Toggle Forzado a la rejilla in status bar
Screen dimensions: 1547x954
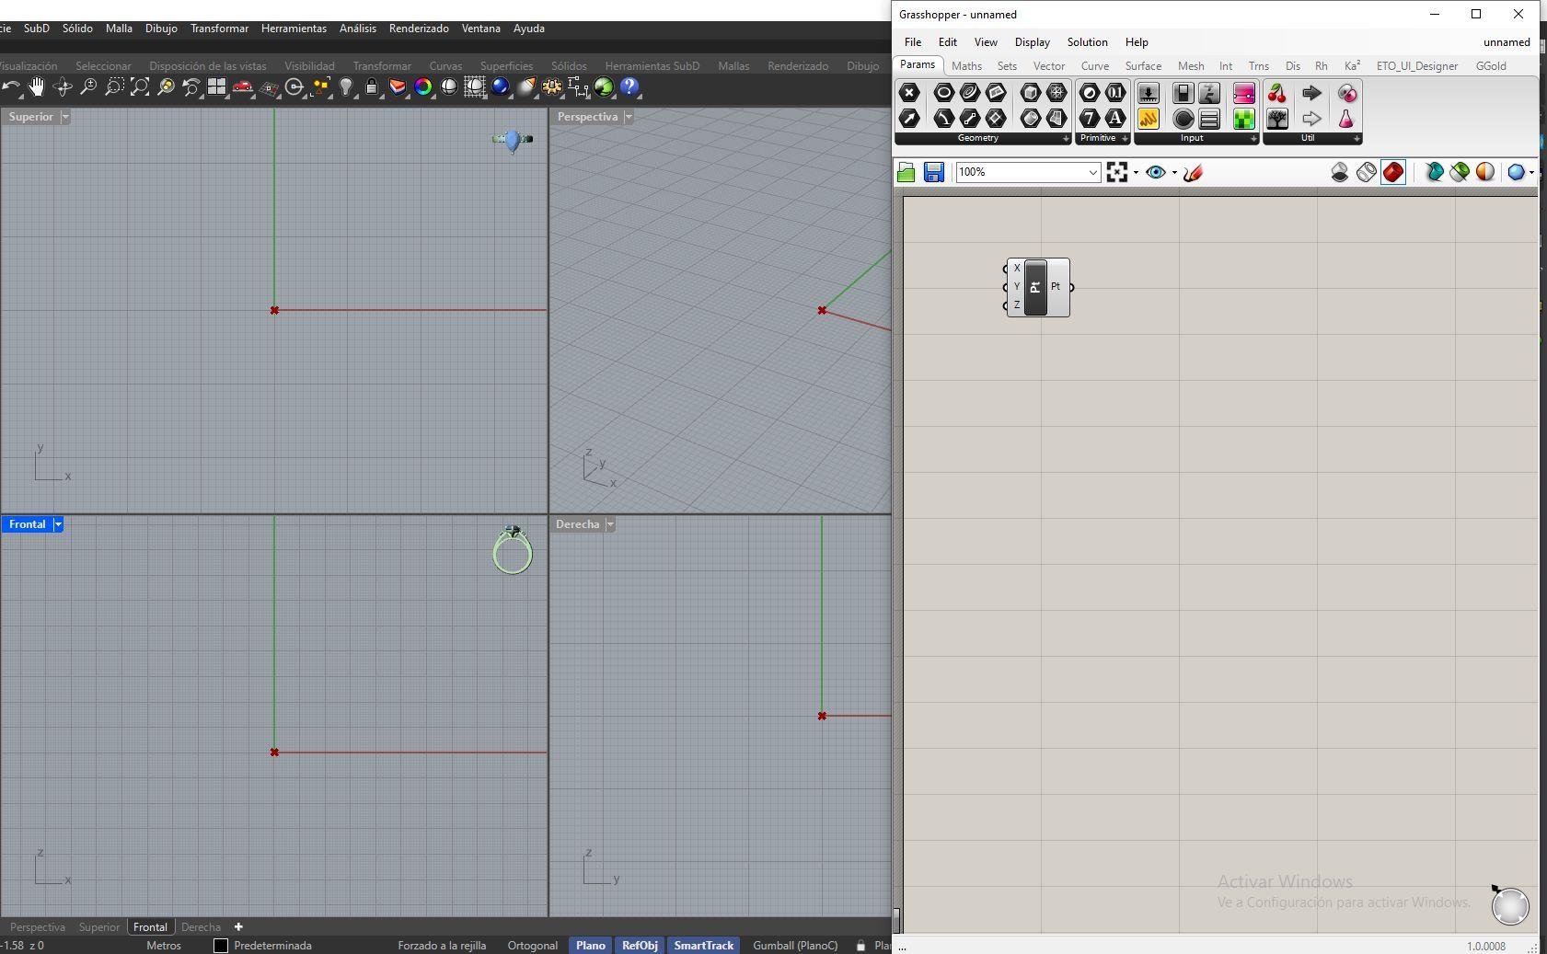[442, 945]
